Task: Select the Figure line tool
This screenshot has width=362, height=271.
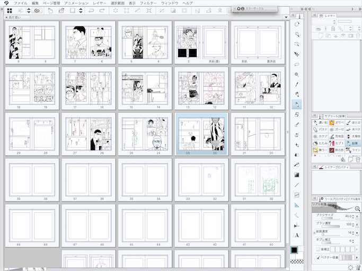Action: 297,185
